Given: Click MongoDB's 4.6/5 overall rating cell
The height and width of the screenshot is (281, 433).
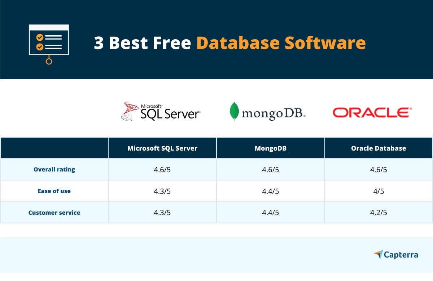Looking at the screenshot, I should tap(271, 169).
